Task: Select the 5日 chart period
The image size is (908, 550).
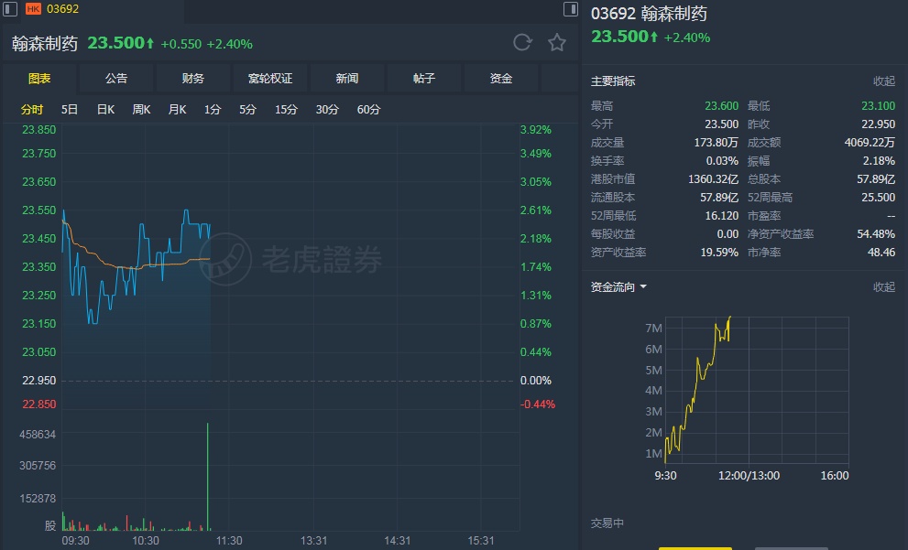Action: pos(70,109)
